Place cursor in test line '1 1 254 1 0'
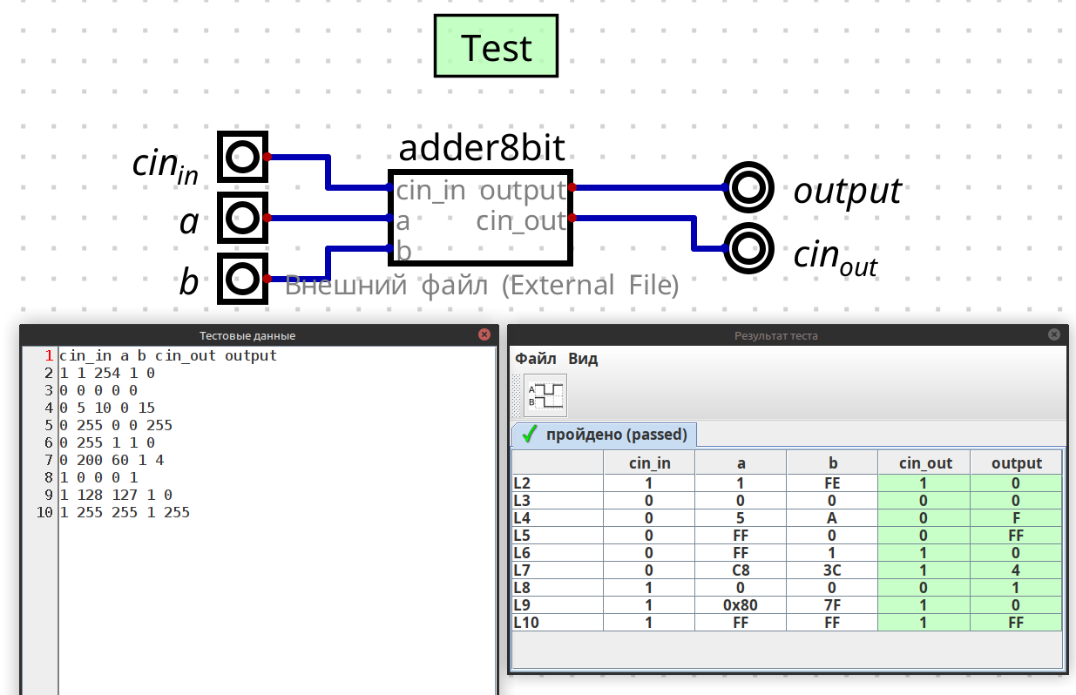Viewport: 1076px width, 695px height. click(x=107, y=373)
